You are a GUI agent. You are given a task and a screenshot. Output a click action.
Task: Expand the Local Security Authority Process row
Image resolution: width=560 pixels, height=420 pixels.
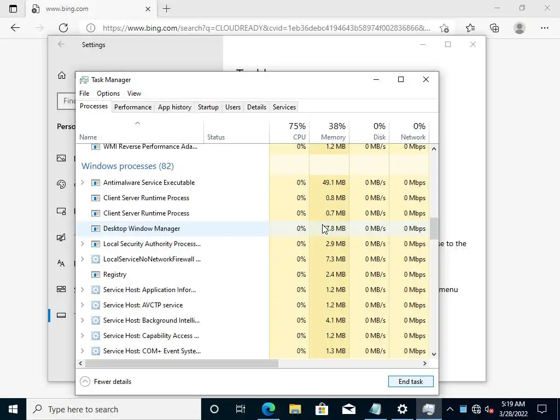83,244
